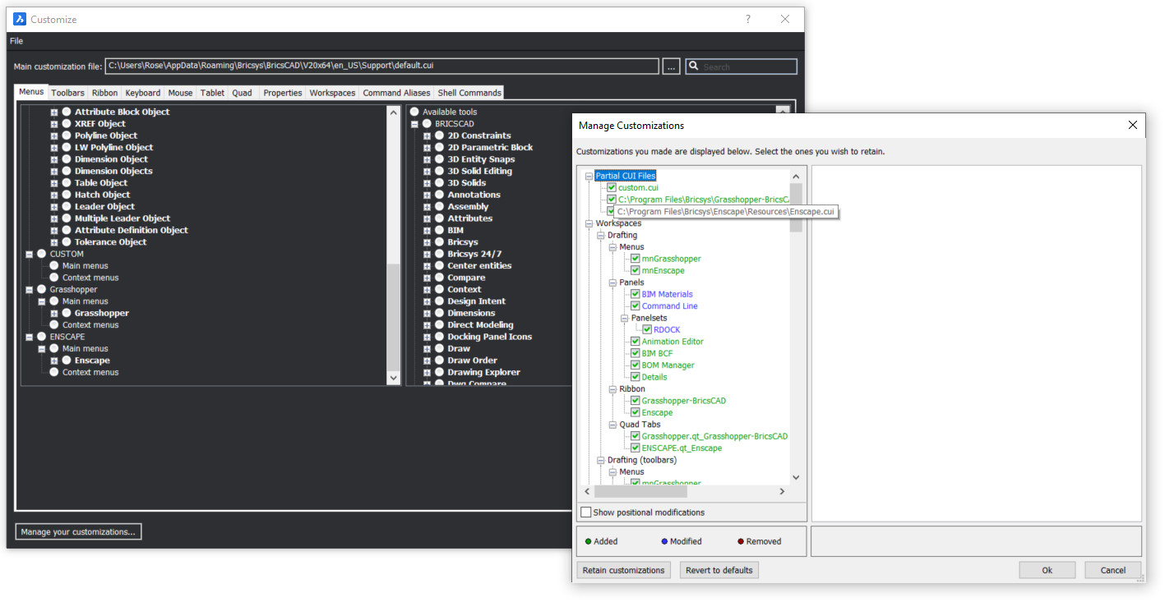Click the BIM tools node icon
This screenshot has width=1174, height=602.
coord(439,231)
